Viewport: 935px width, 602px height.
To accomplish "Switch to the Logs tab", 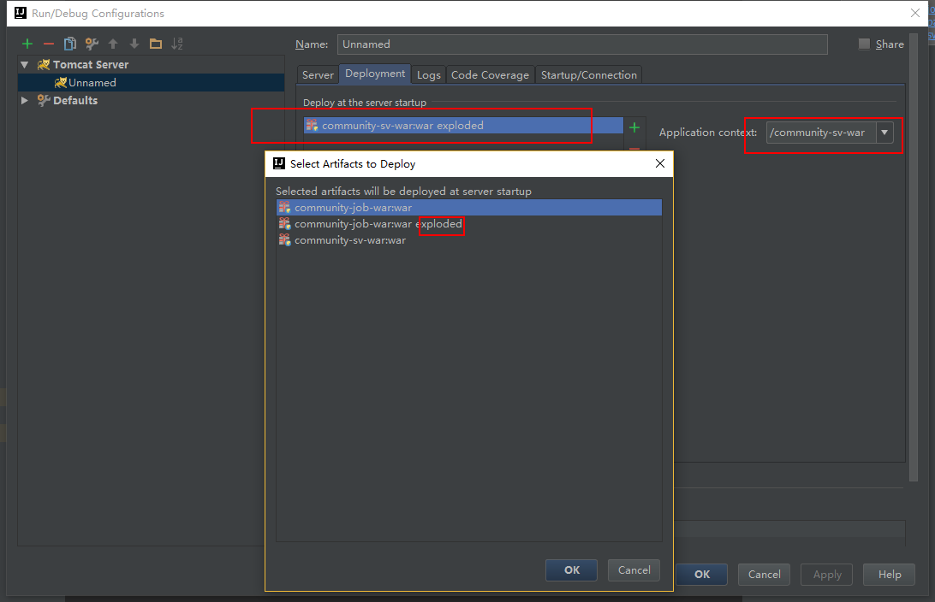I will [x=429, y=75].
